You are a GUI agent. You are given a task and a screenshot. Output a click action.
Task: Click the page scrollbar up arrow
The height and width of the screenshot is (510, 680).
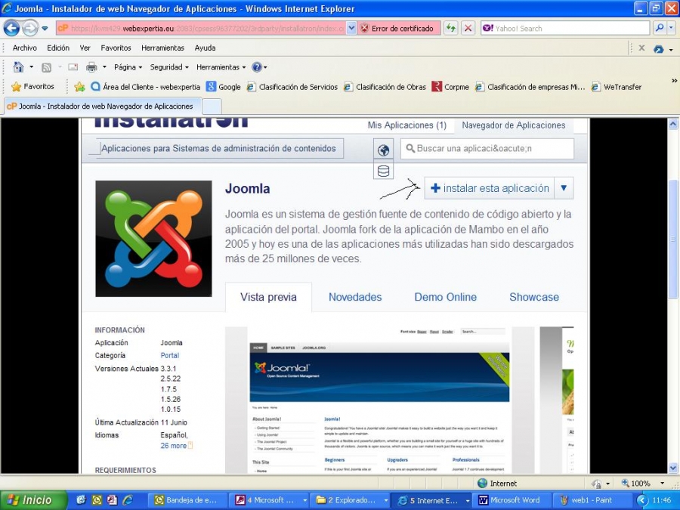673,124
